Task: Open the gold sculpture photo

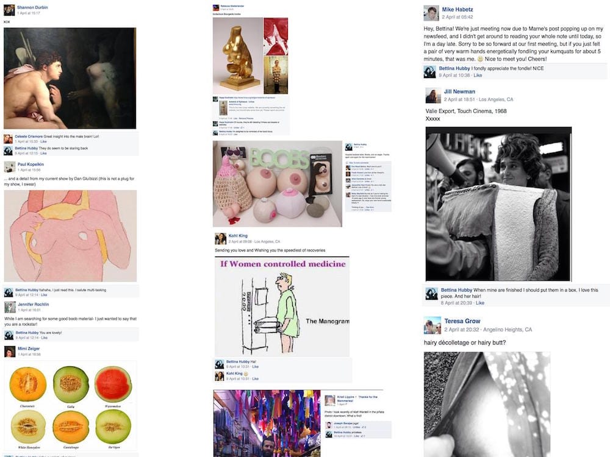Action: [237, 55]
